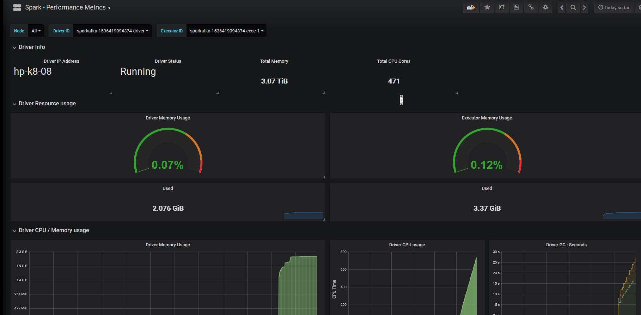Save the dashboard with the floppy disk icon
The width and height of the screenshot is (641, 315).
click(516, 7)
